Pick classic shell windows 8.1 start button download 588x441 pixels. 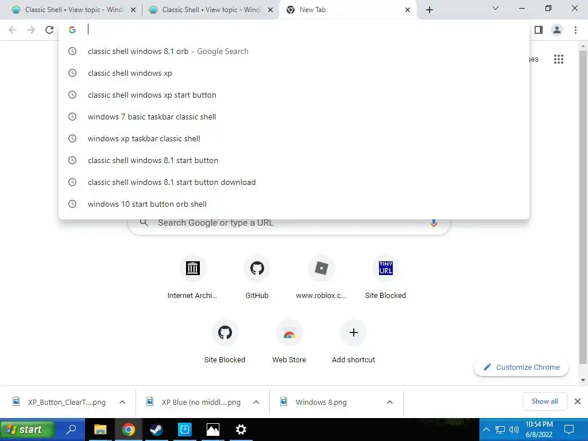point(294,182)
